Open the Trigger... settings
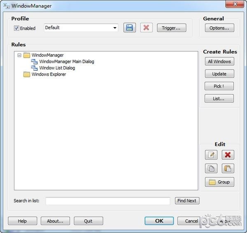Screen dimensions: 247x233 coord(171,28)
